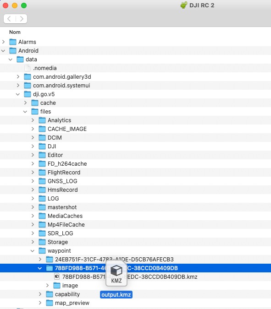Click the data folder icon

(x=20, y=60)
